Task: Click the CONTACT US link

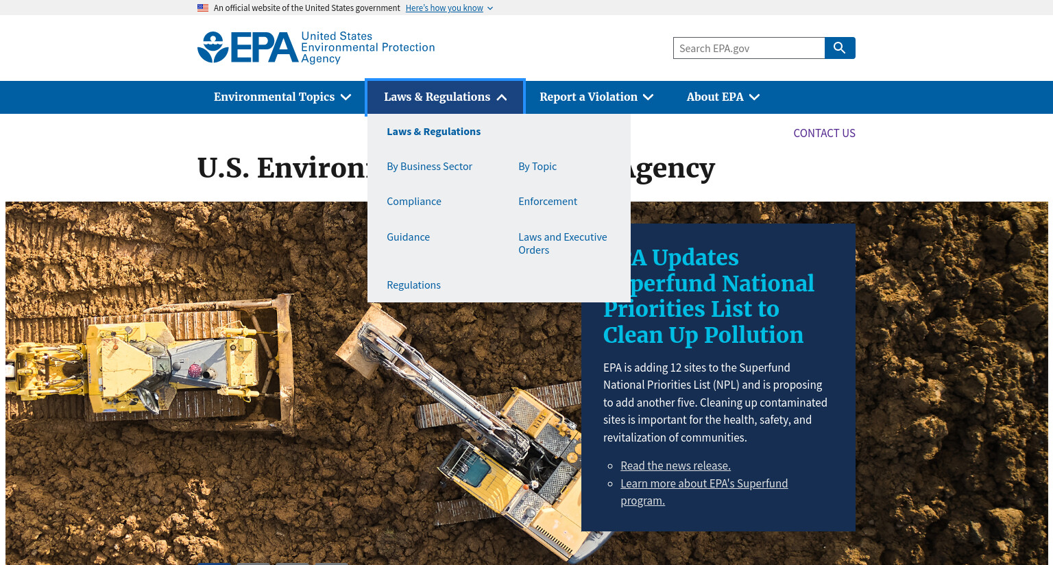Action: (824, 133)
